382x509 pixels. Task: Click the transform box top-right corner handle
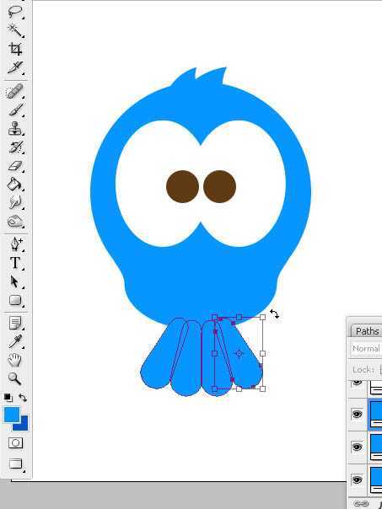click(263, 317)
